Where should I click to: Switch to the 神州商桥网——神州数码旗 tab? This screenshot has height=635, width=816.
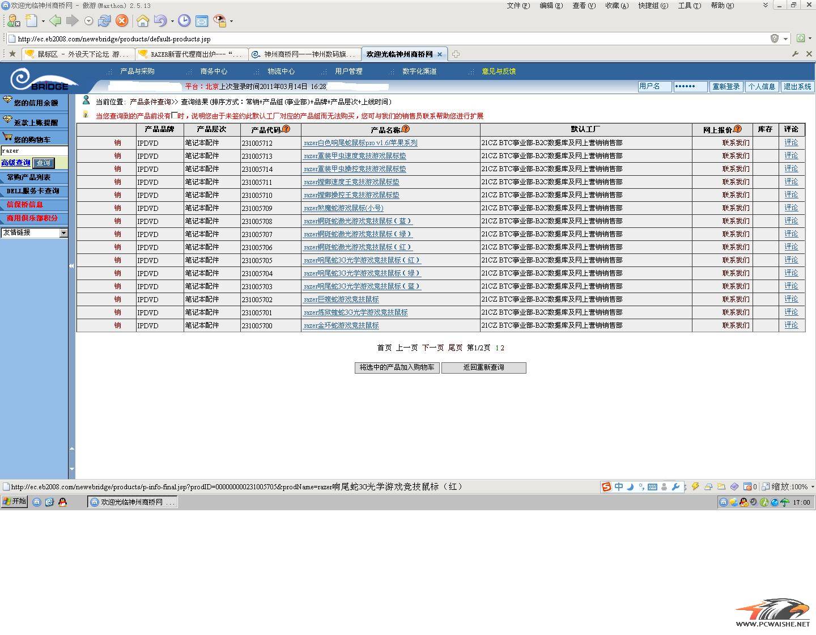click(x=305, y=54)
